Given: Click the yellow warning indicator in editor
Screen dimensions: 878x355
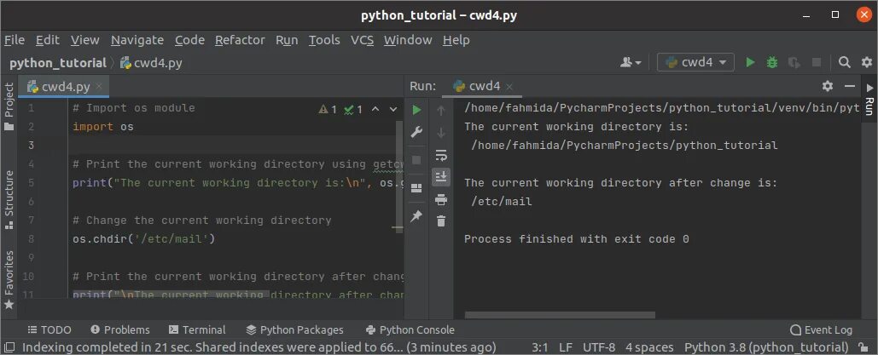Looking at the screenshot, I should pos(328,109).
